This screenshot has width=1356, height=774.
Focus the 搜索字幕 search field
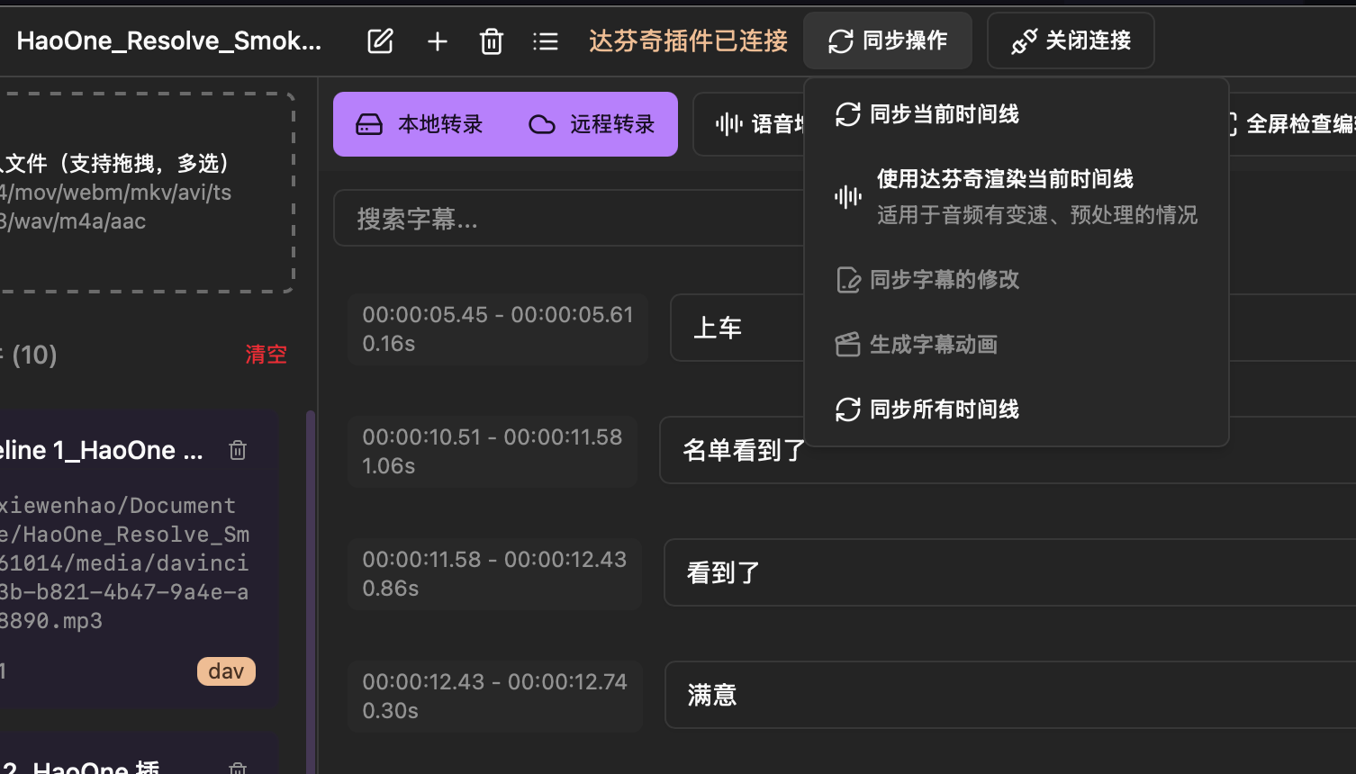(x=569, y=218)
